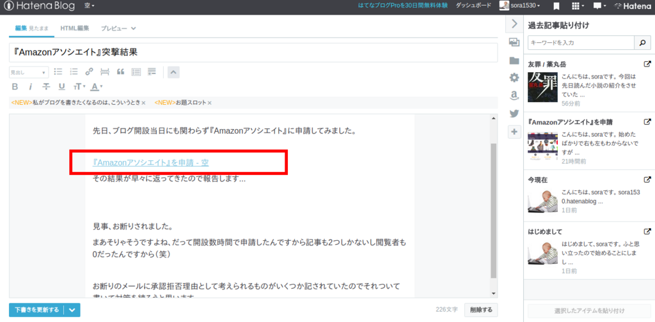The width and height of the screenshot is (655, 322).
Task: Insert a numbered list
Action: point(74,72)
